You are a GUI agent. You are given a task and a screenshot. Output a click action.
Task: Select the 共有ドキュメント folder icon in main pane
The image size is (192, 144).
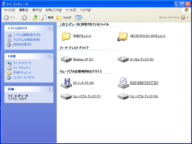pos(66,36)
